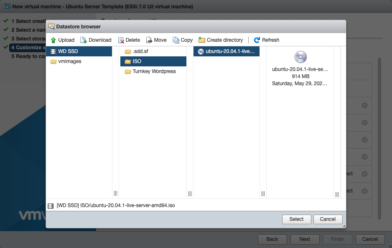Create a new directory in the datastore
The image size is (392, 248).
(x=221, y=40)
